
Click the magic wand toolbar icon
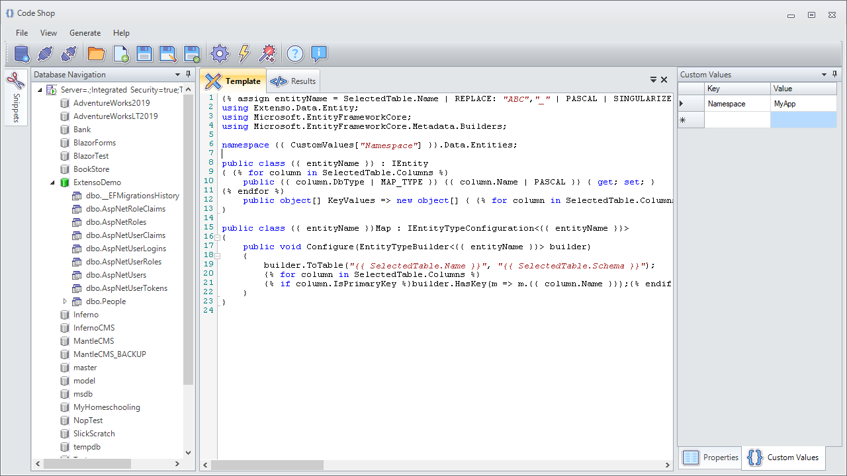(267, 54)
